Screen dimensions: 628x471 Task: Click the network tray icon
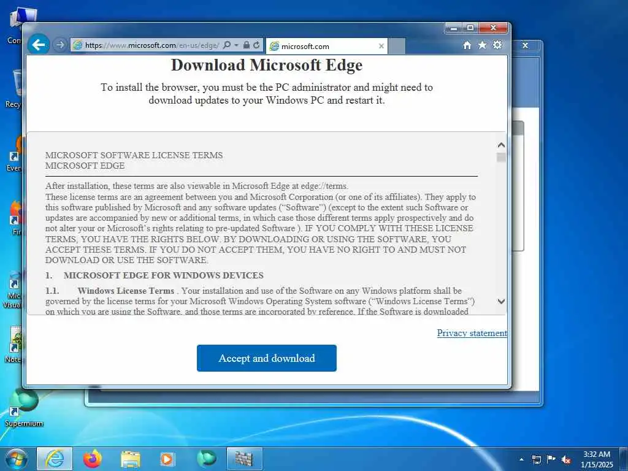click(536, 459)
